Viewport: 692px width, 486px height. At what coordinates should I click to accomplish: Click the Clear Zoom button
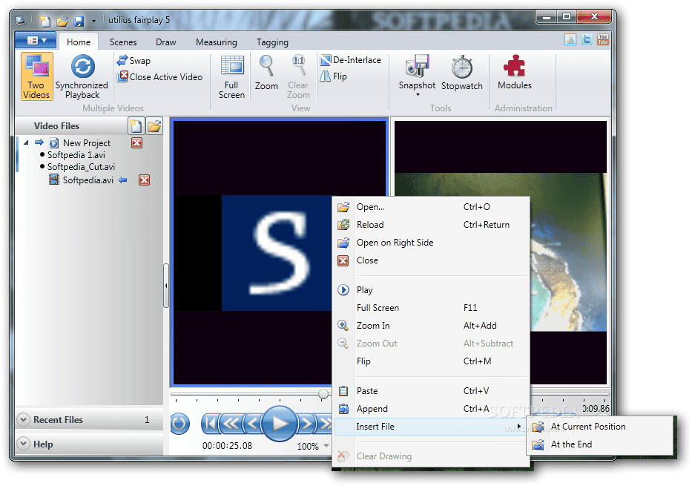[298, 76]
